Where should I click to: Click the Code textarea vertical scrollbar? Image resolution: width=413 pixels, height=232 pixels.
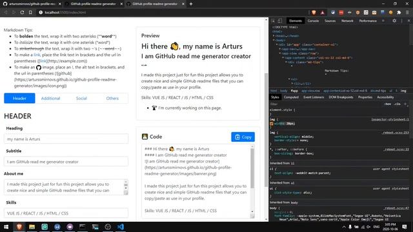click(252, 168)
